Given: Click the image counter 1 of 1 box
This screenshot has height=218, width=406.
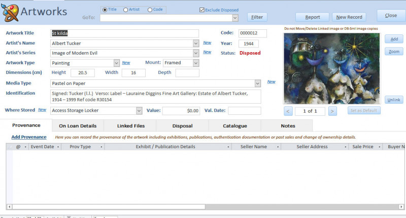Looking at the screenshot, I should [310, 111].
